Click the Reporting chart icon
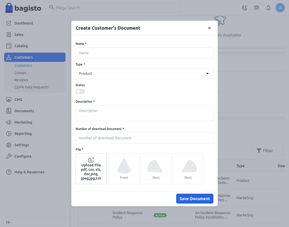Screen dimensions: 289x227 pos(9,134)
